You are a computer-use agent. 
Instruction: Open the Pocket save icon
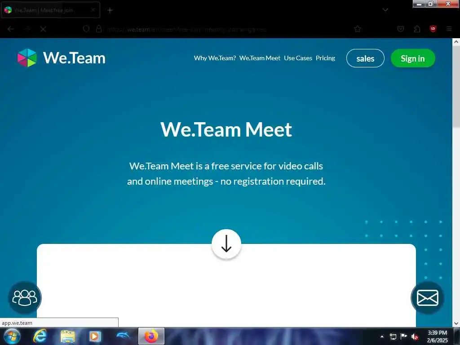click(400, 29)
